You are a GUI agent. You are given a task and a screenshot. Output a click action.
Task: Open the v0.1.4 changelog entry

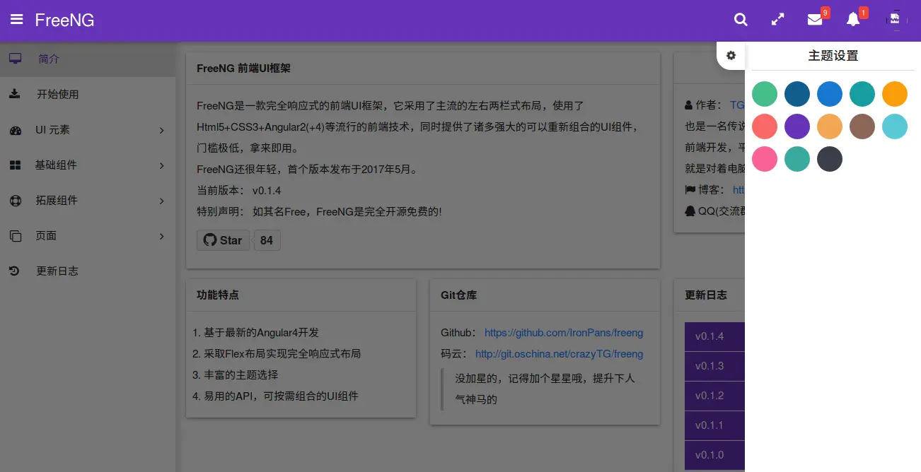714,336
